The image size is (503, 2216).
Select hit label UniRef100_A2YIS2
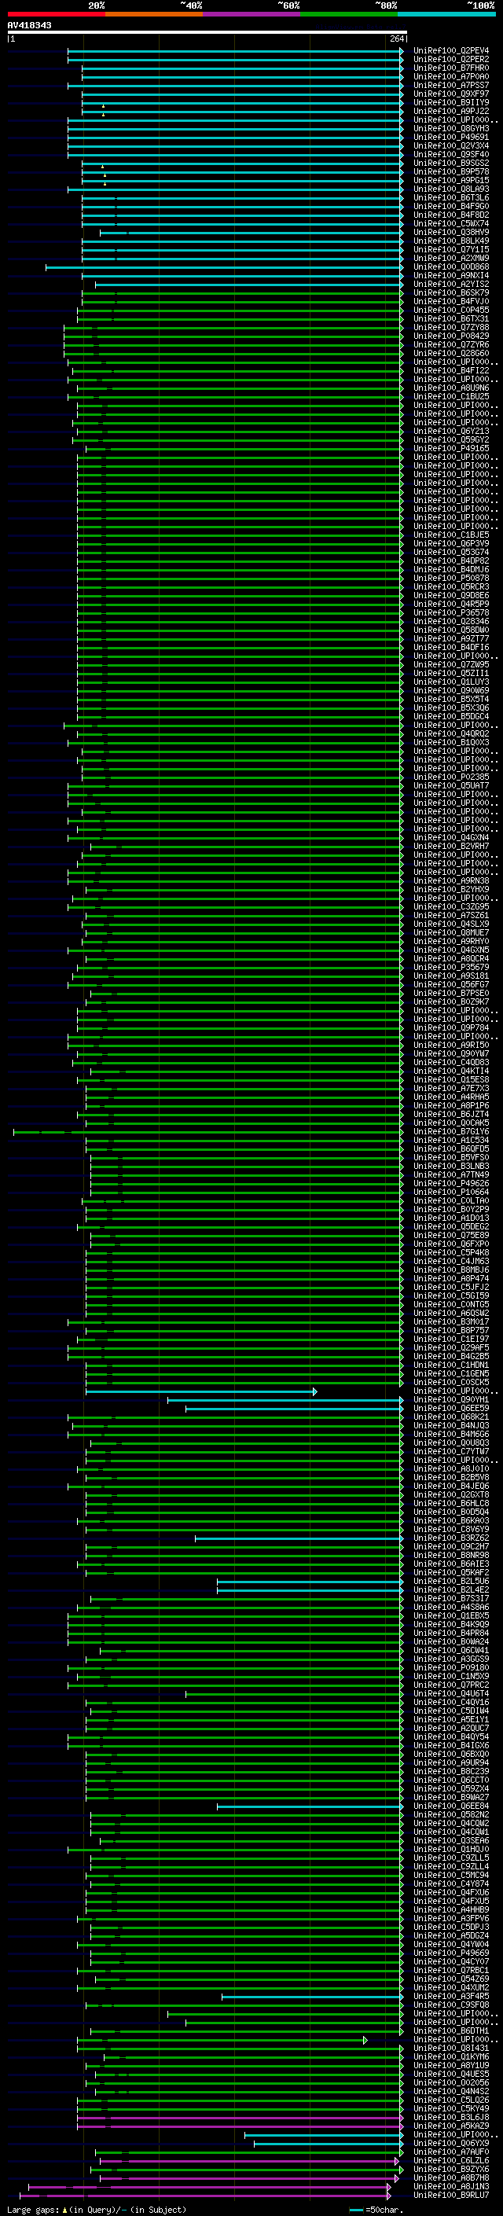click(x=450, y=284)
